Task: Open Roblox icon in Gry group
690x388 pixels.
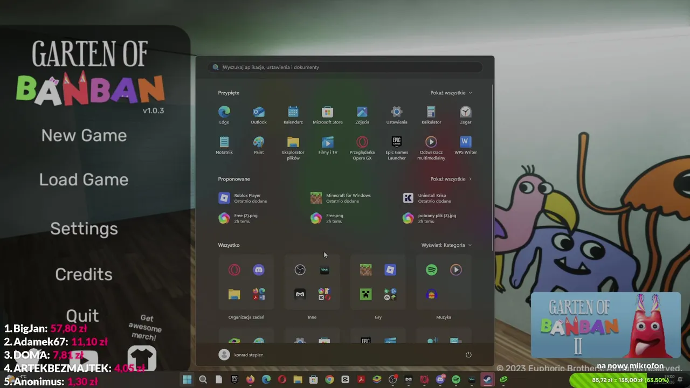Action: (x=390, y=270)
